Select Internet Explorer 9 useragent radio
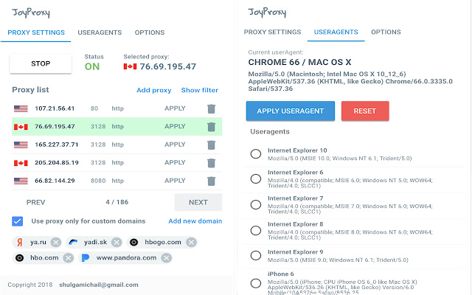This screenshot has height=295, width=472. tap(256, 256)
